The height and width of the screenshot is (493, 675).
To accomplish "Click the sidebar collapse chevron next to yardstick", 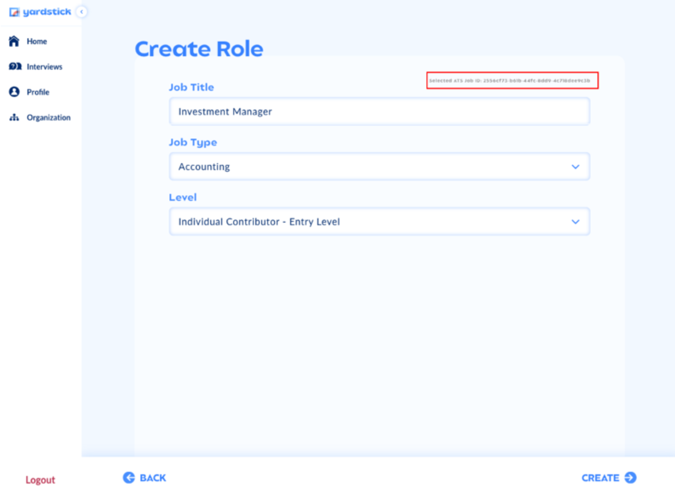I will click(x=81, y=12).
